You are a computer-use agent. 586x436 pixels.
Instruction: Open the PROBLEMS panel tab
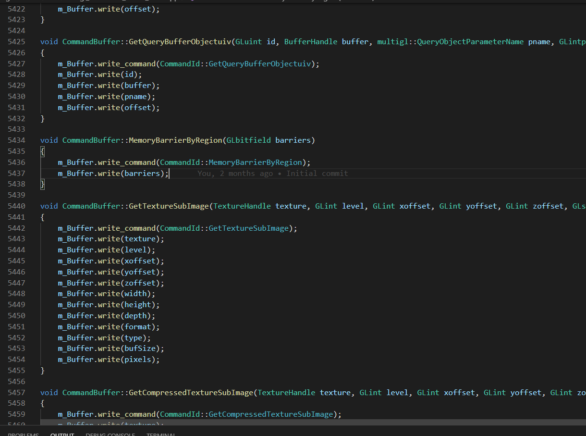23,434
